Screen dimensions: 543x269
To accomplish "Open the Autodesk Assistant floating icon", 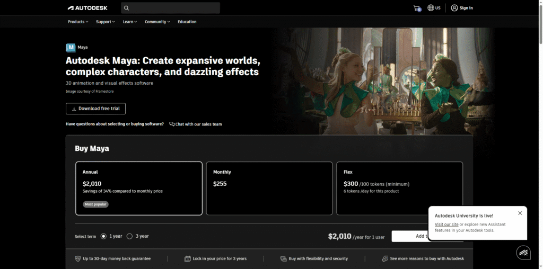I will (x=523, y=253).
